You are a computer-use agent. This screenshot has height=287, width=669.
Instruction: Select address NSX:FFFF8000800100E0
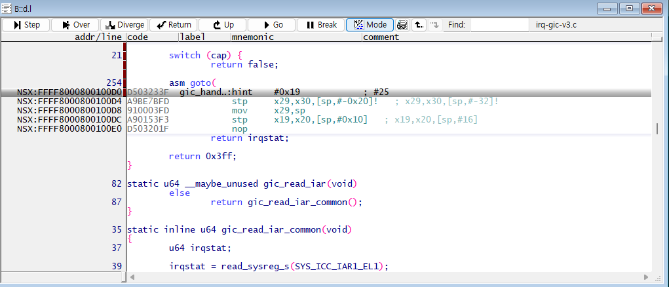pyautogui.click(x=69, y=128)
